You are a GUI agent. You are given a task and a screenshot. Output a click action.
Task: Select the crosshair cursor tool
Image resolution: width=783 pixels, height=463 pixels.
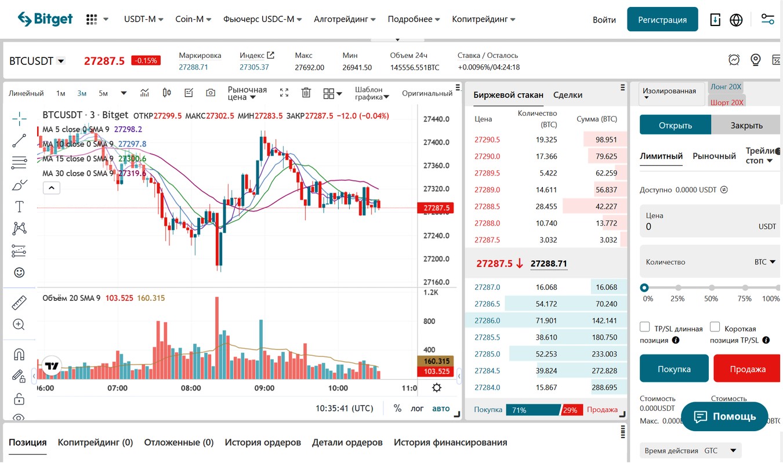19,119
